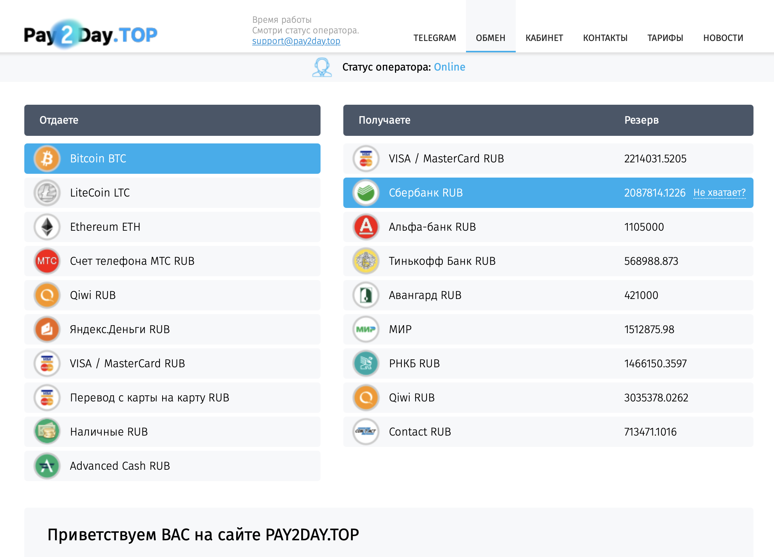Click the card-to-card transfer icon
Screen dimensions: 774x557
[47, 398]
